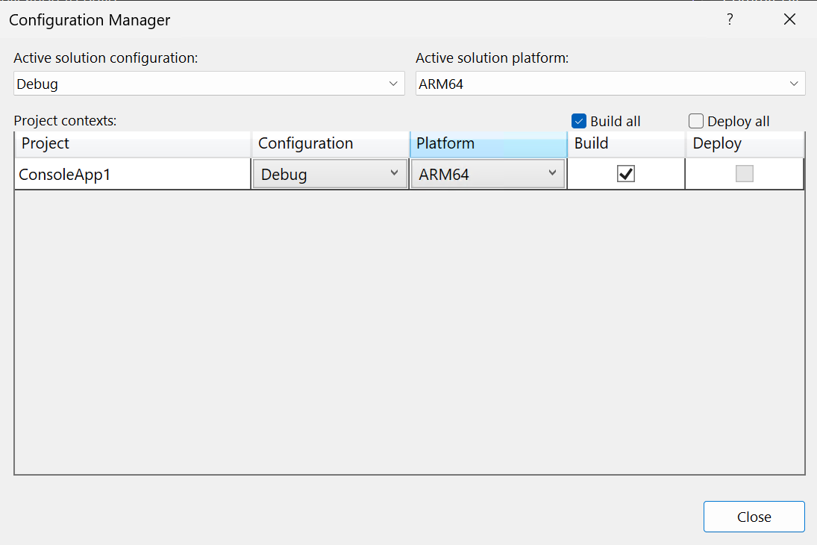
Task: Click the Project column header
Action: pyautogui.click(x=133, y=143)
